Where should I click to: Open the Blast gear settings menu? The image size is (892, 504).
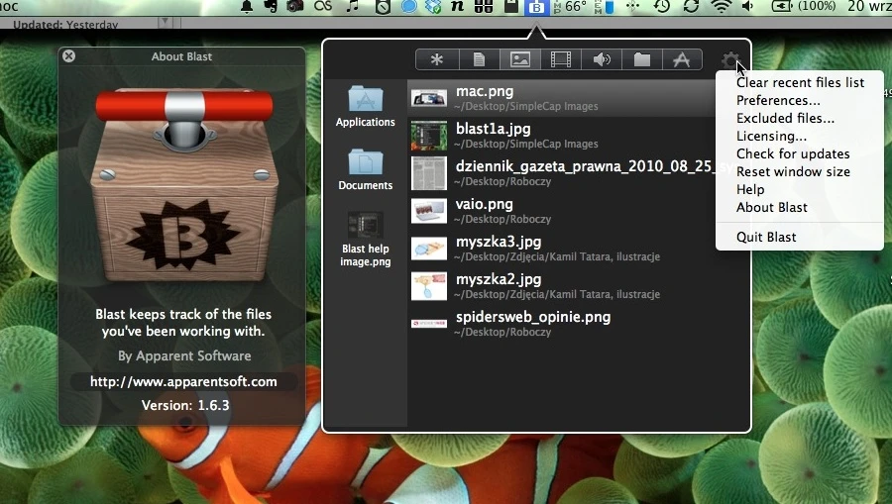(730, 59)
